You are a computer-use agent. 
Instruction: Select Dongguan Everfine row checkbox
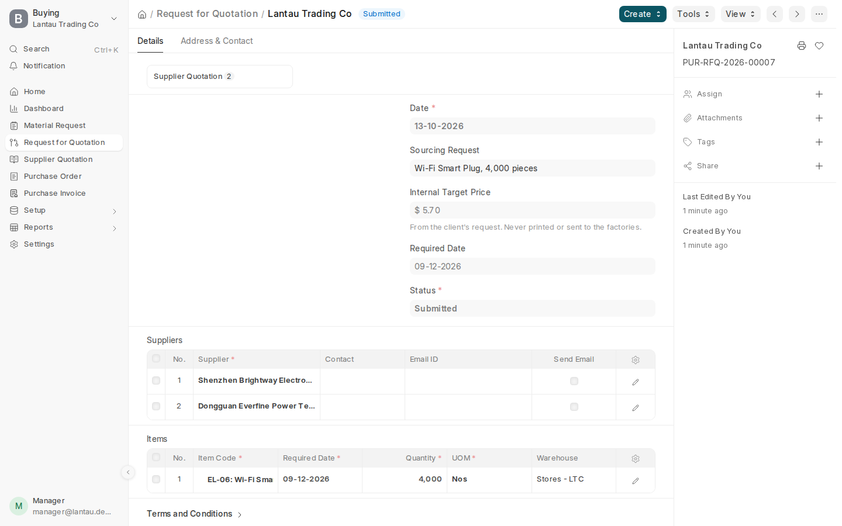coord(156,406)
